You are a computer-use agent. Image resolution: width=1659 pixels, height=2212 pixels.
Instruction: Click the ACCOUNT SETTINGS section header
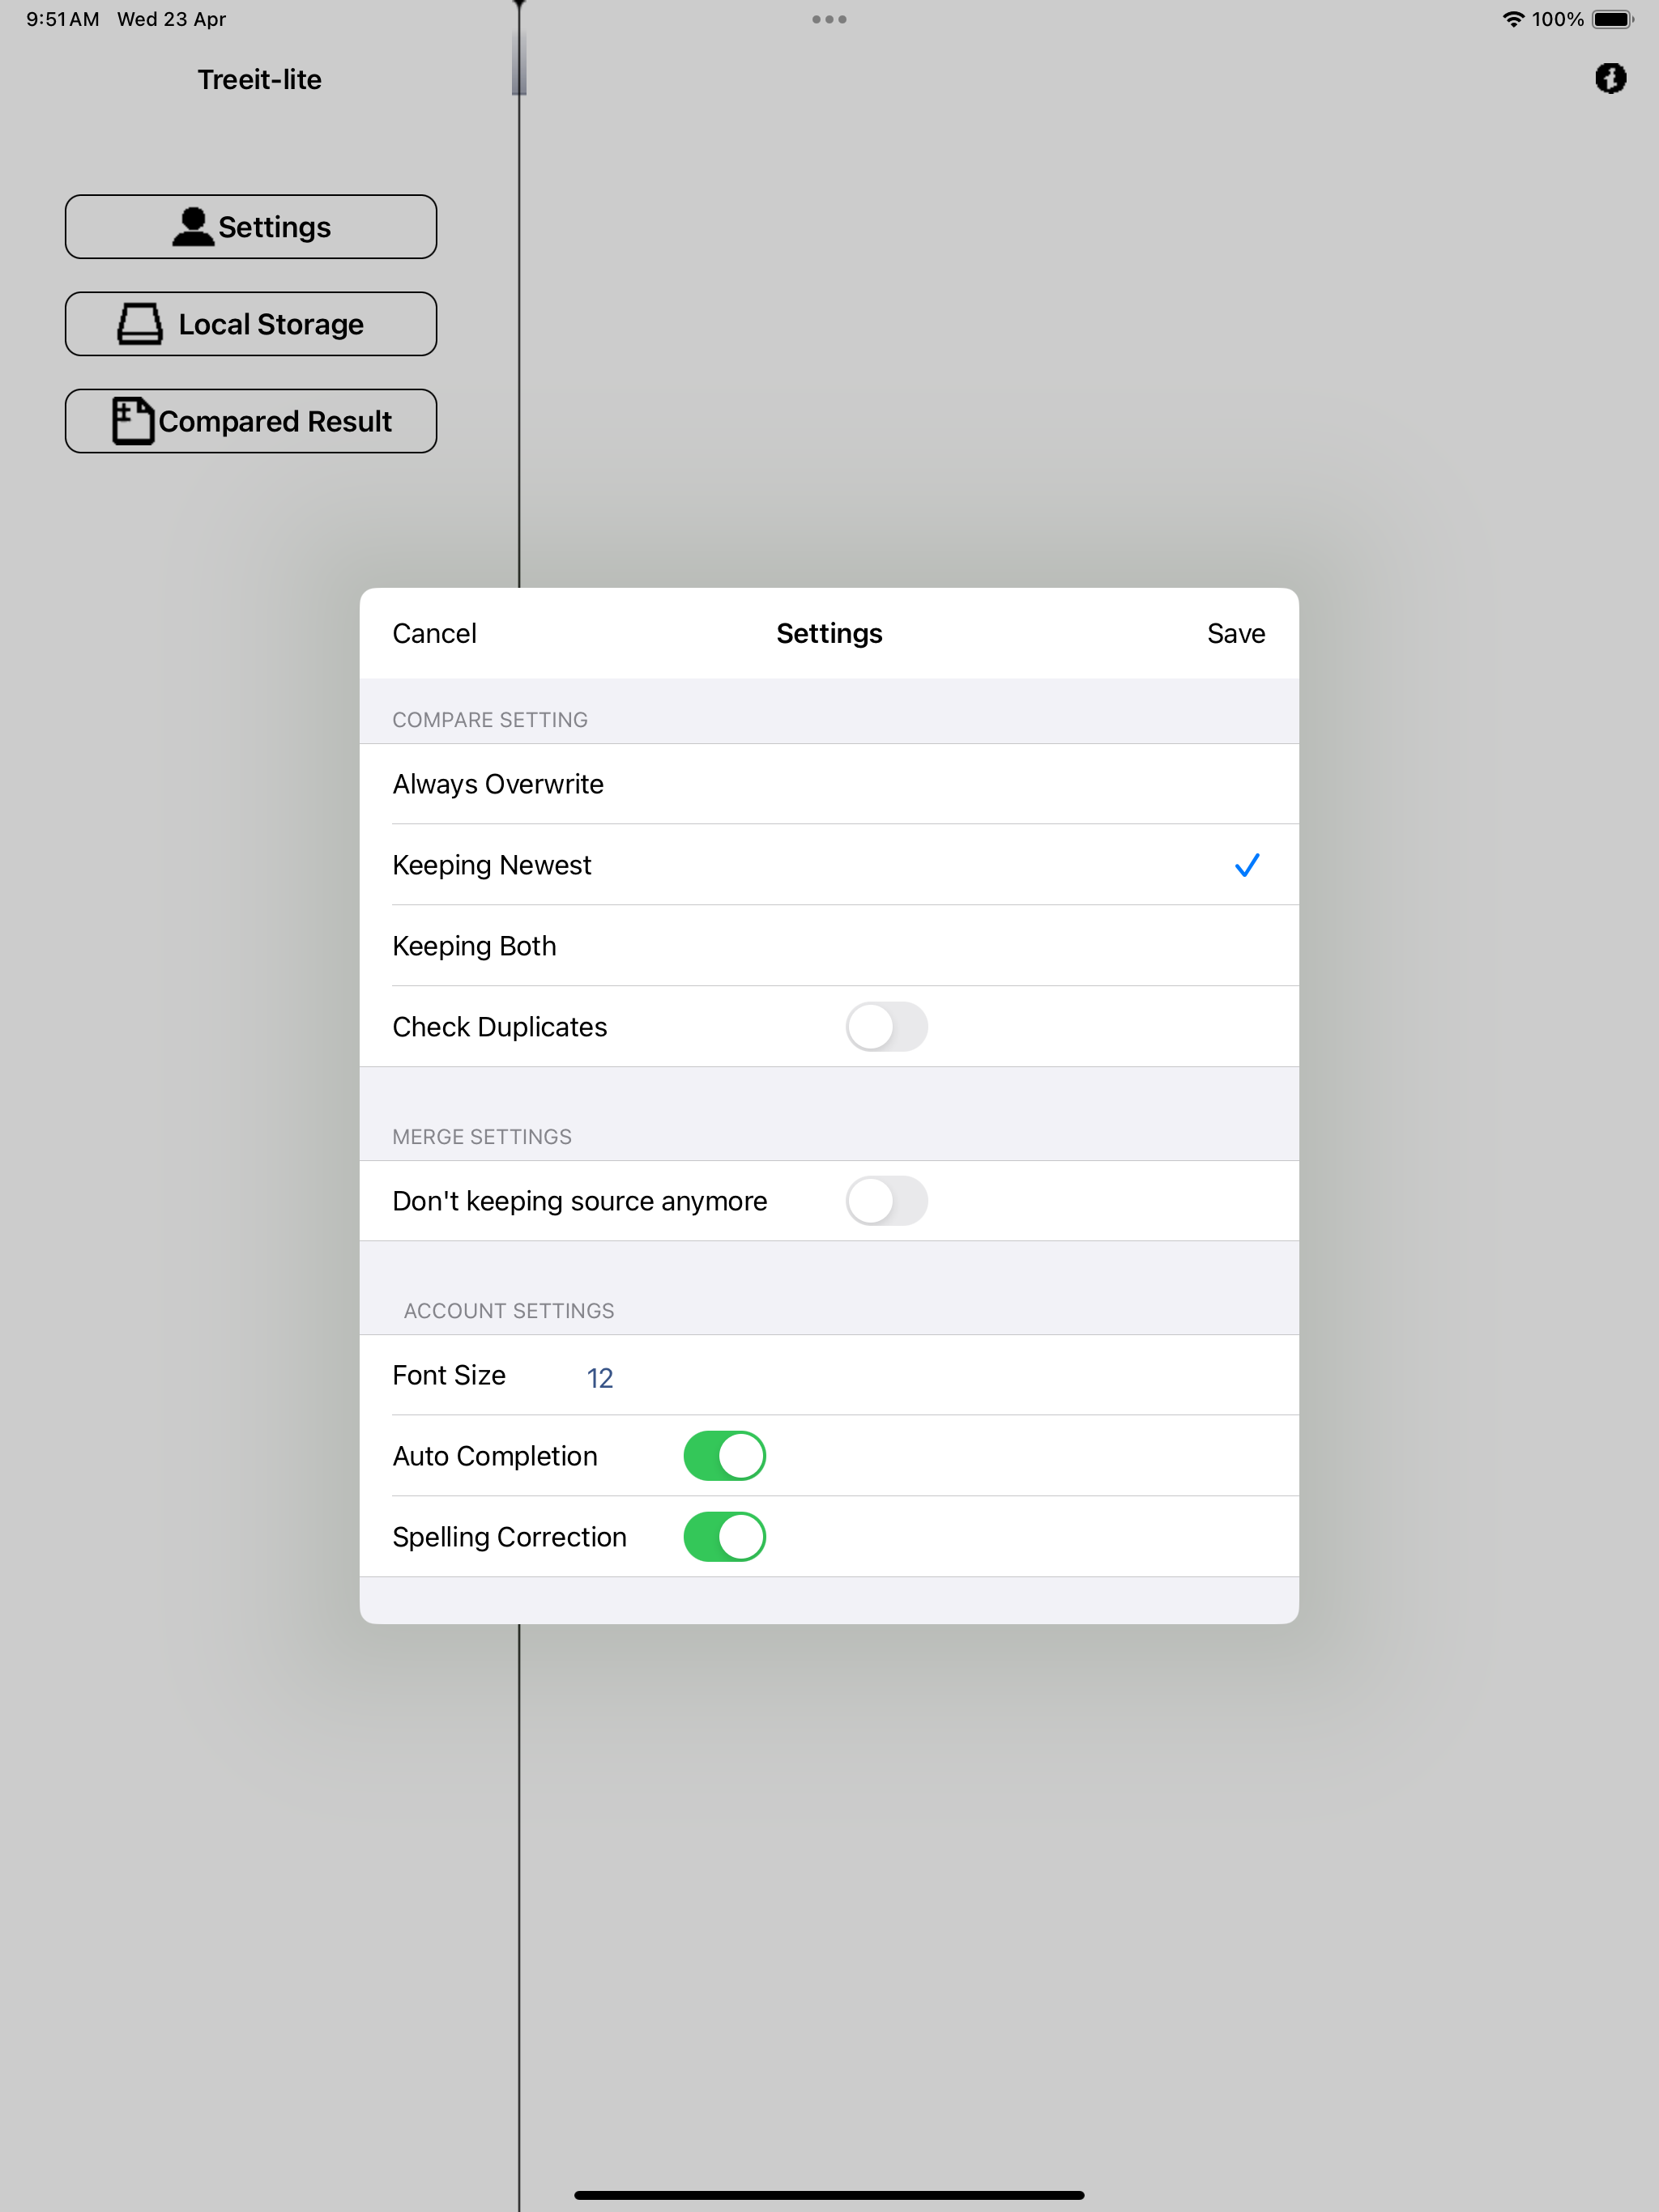[510, 1311]
